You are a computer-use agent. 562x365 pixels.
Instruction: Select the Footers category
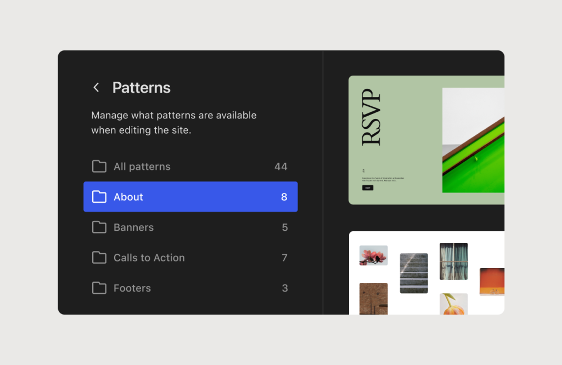pos(190,288)
